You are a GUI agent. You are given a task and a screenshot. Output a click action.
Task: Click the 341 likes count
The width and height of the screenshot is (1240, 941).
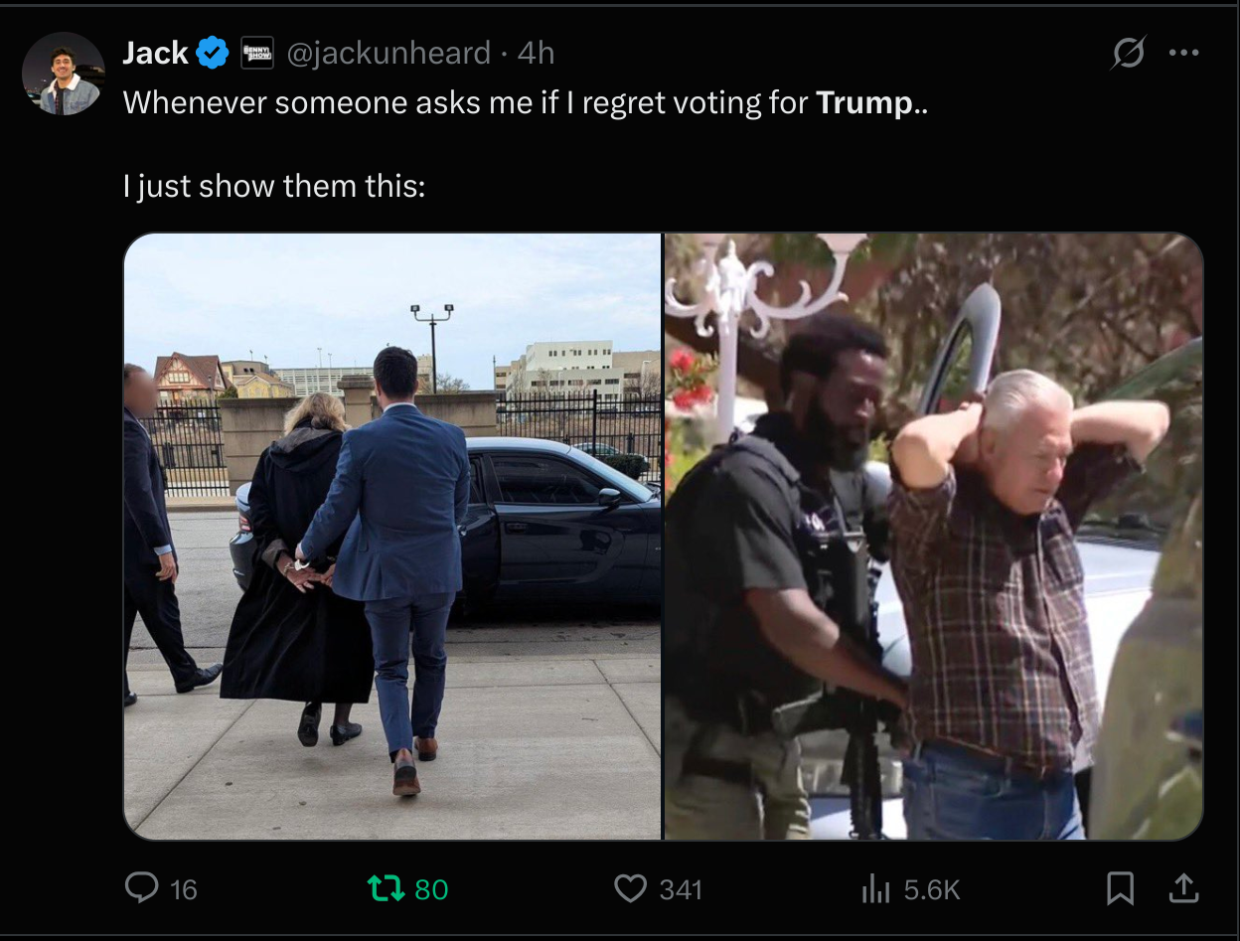681,888
